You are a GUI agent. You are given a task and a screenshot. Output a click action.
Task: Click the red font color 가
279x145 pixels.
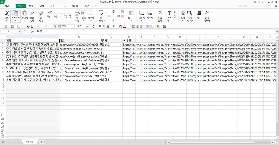pyautogui.click(x=124, y=26)
